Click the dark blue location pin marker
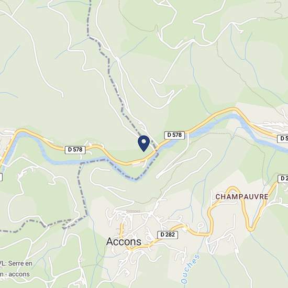288x288 pixels. click(x=144, y=143)
